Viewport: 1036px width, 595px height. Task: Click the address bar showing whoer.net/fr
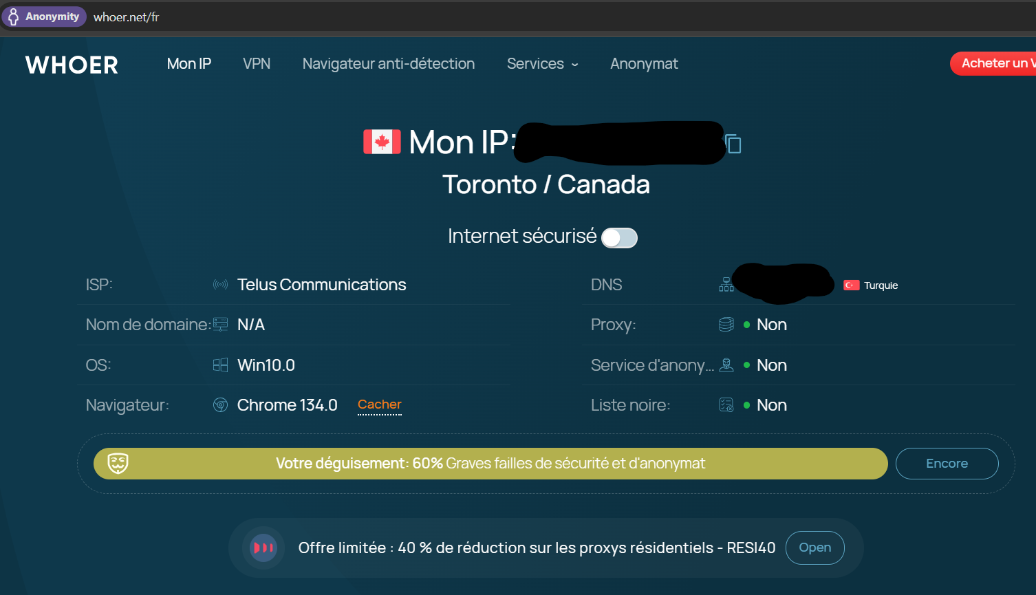pyautogui.click(x=126, y=17)
